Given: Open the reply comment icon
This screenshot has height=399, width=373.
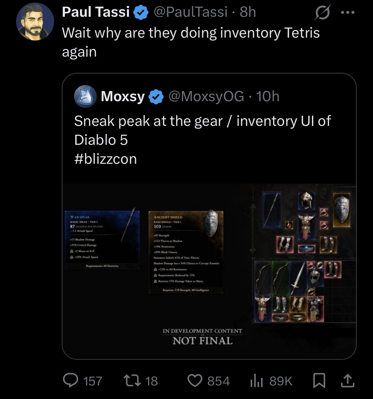Looking at the screenshot, I should (x=71, y=380).
